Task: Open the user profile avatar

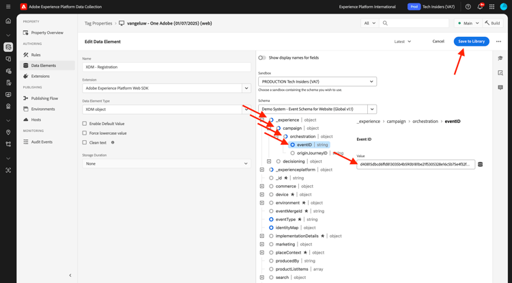Action: point(504,7)
